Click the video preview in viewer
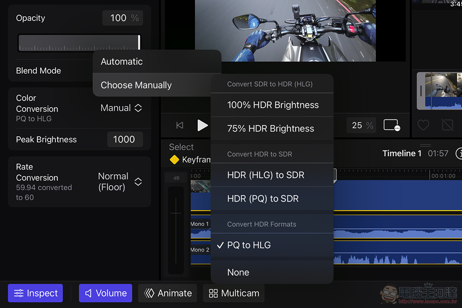 pos(285,30)
